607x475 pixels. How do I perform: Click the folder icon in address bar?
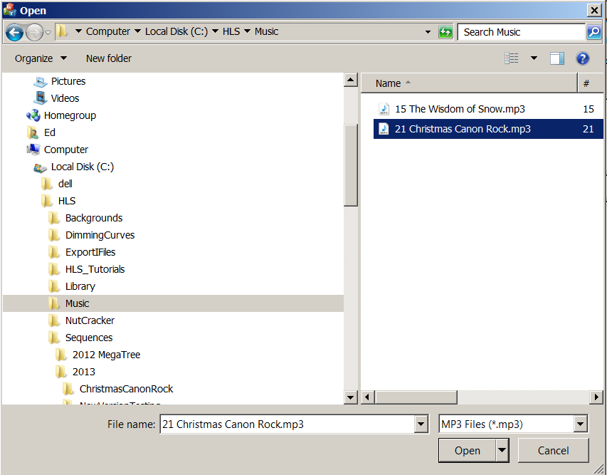coord(61,31)
